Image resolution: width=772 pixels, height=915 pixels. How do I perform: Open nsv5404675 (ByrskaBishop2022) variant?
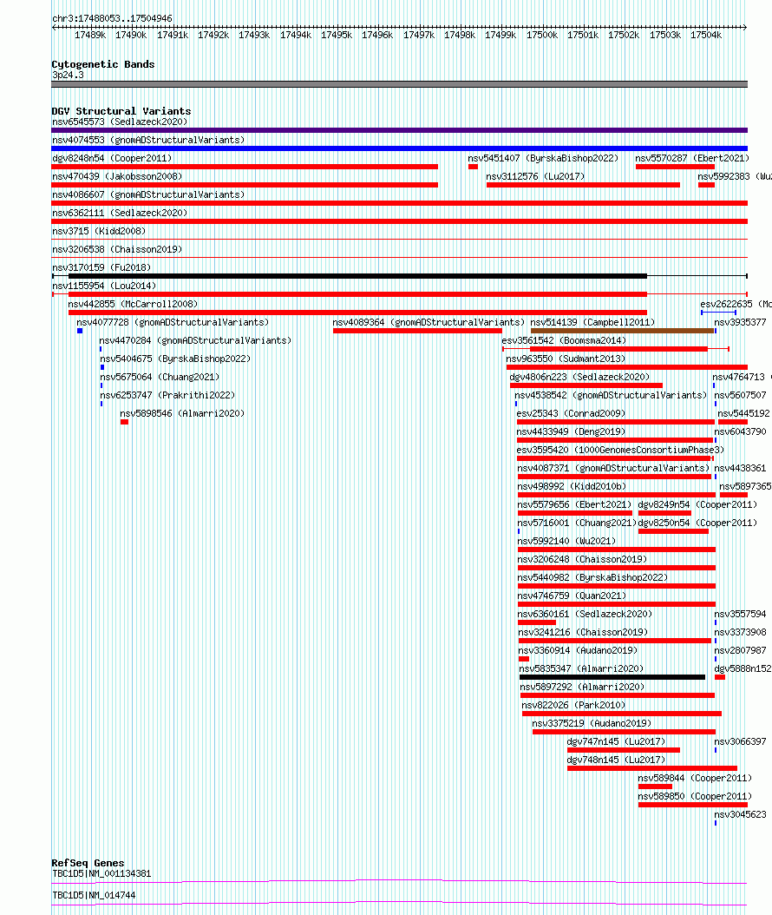[x=175, y=359]
